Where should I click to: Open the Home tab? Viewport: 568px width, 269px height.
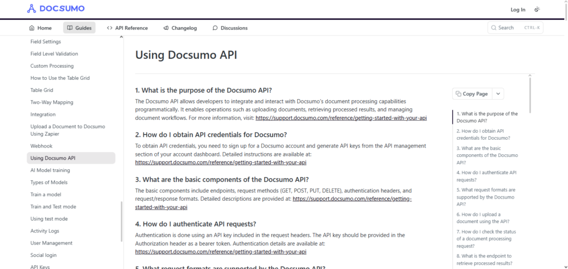pyautogui.click(x=40, y=28)
